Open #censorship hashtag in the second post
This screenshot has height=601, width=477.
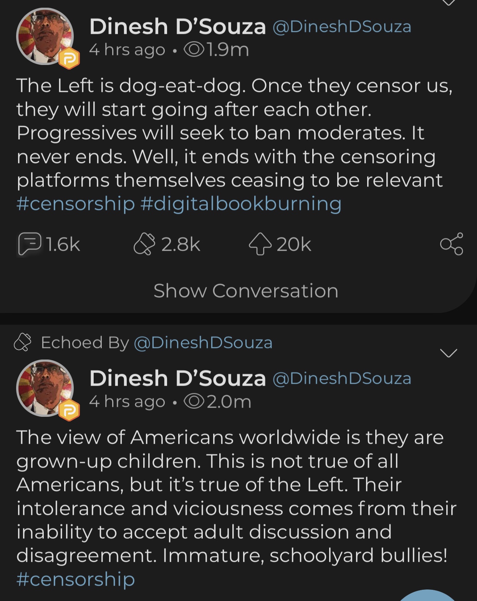[75, 579]
